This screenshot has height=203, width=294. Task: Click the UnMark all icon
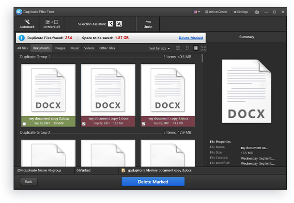click(51, 22)
